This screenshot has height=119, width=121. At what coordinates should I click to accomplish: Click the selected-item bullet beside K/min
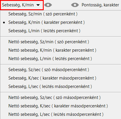pos(4,23)
